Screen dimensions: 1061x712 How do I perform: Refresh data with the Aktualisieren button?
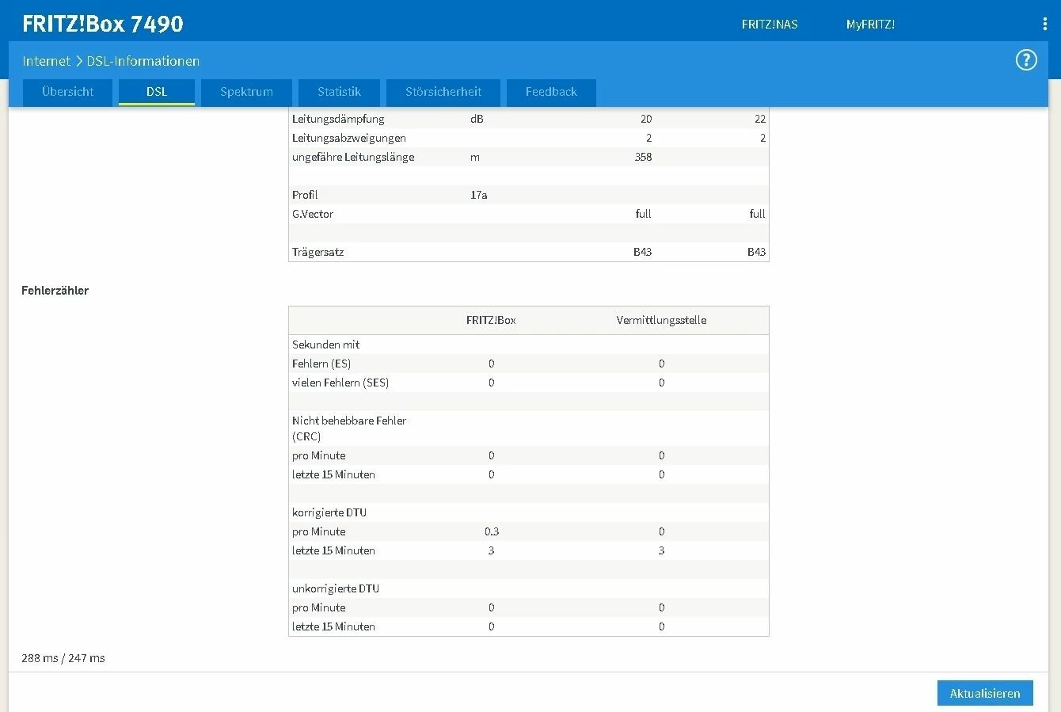(x=985, y=693)
